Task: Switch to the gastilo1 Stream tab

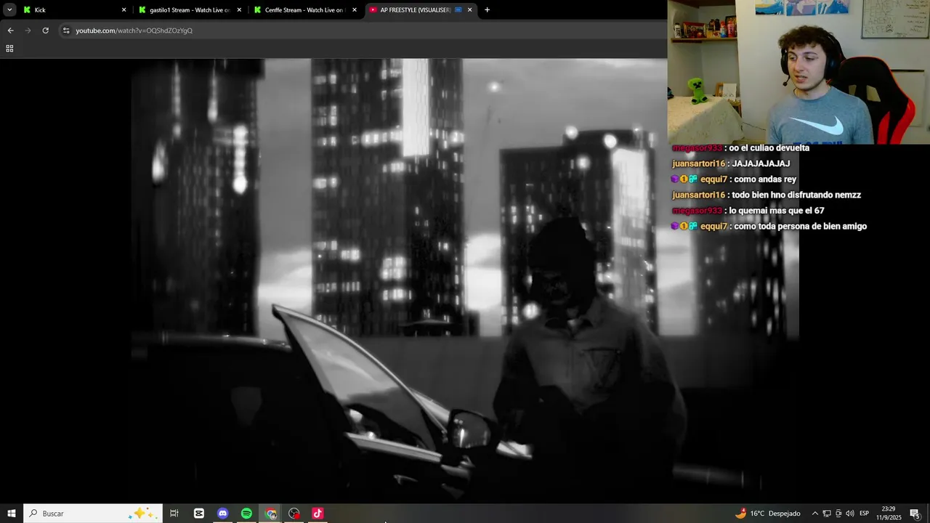Action: [190, 10]
